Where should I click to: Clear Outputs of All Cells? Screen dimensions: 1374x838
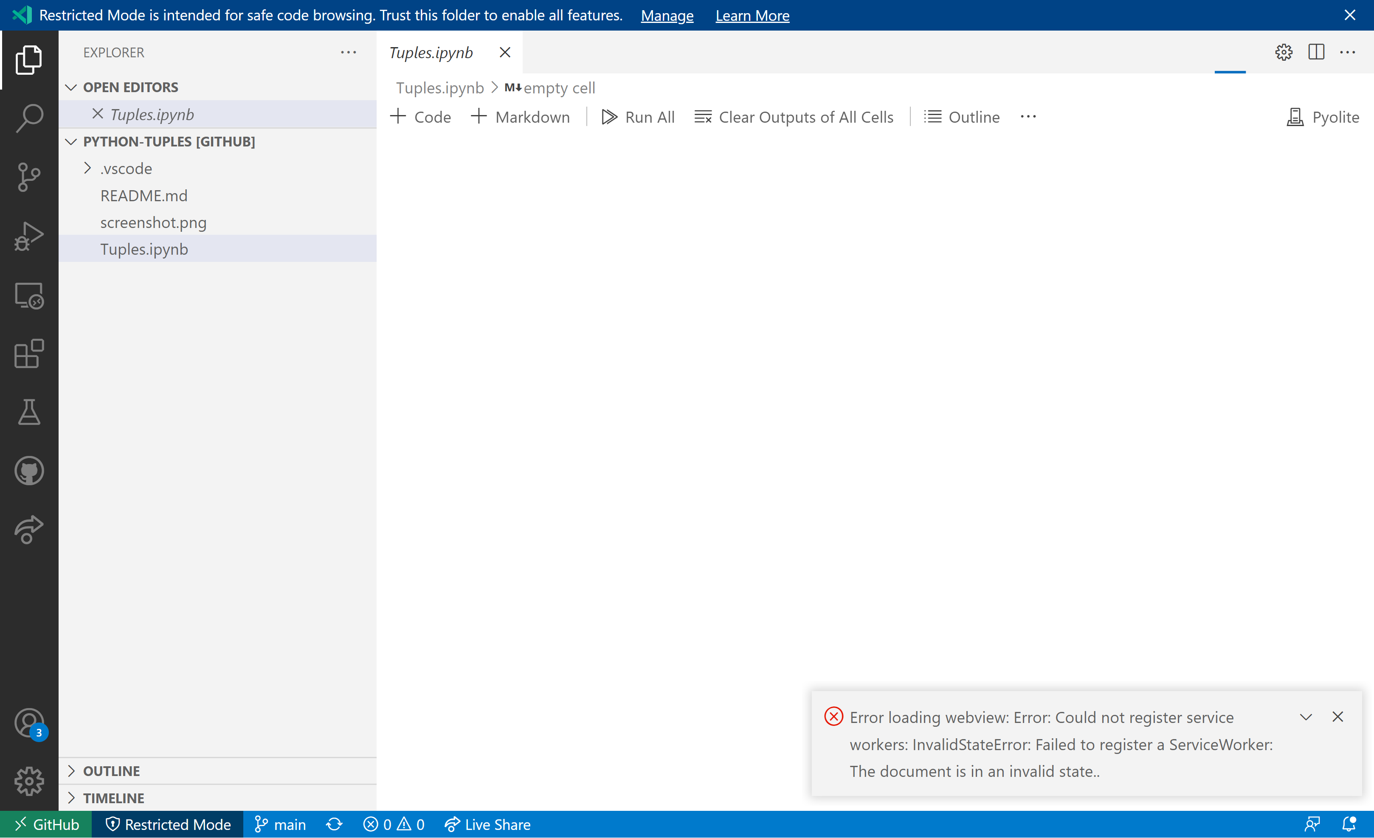point(794,116)
